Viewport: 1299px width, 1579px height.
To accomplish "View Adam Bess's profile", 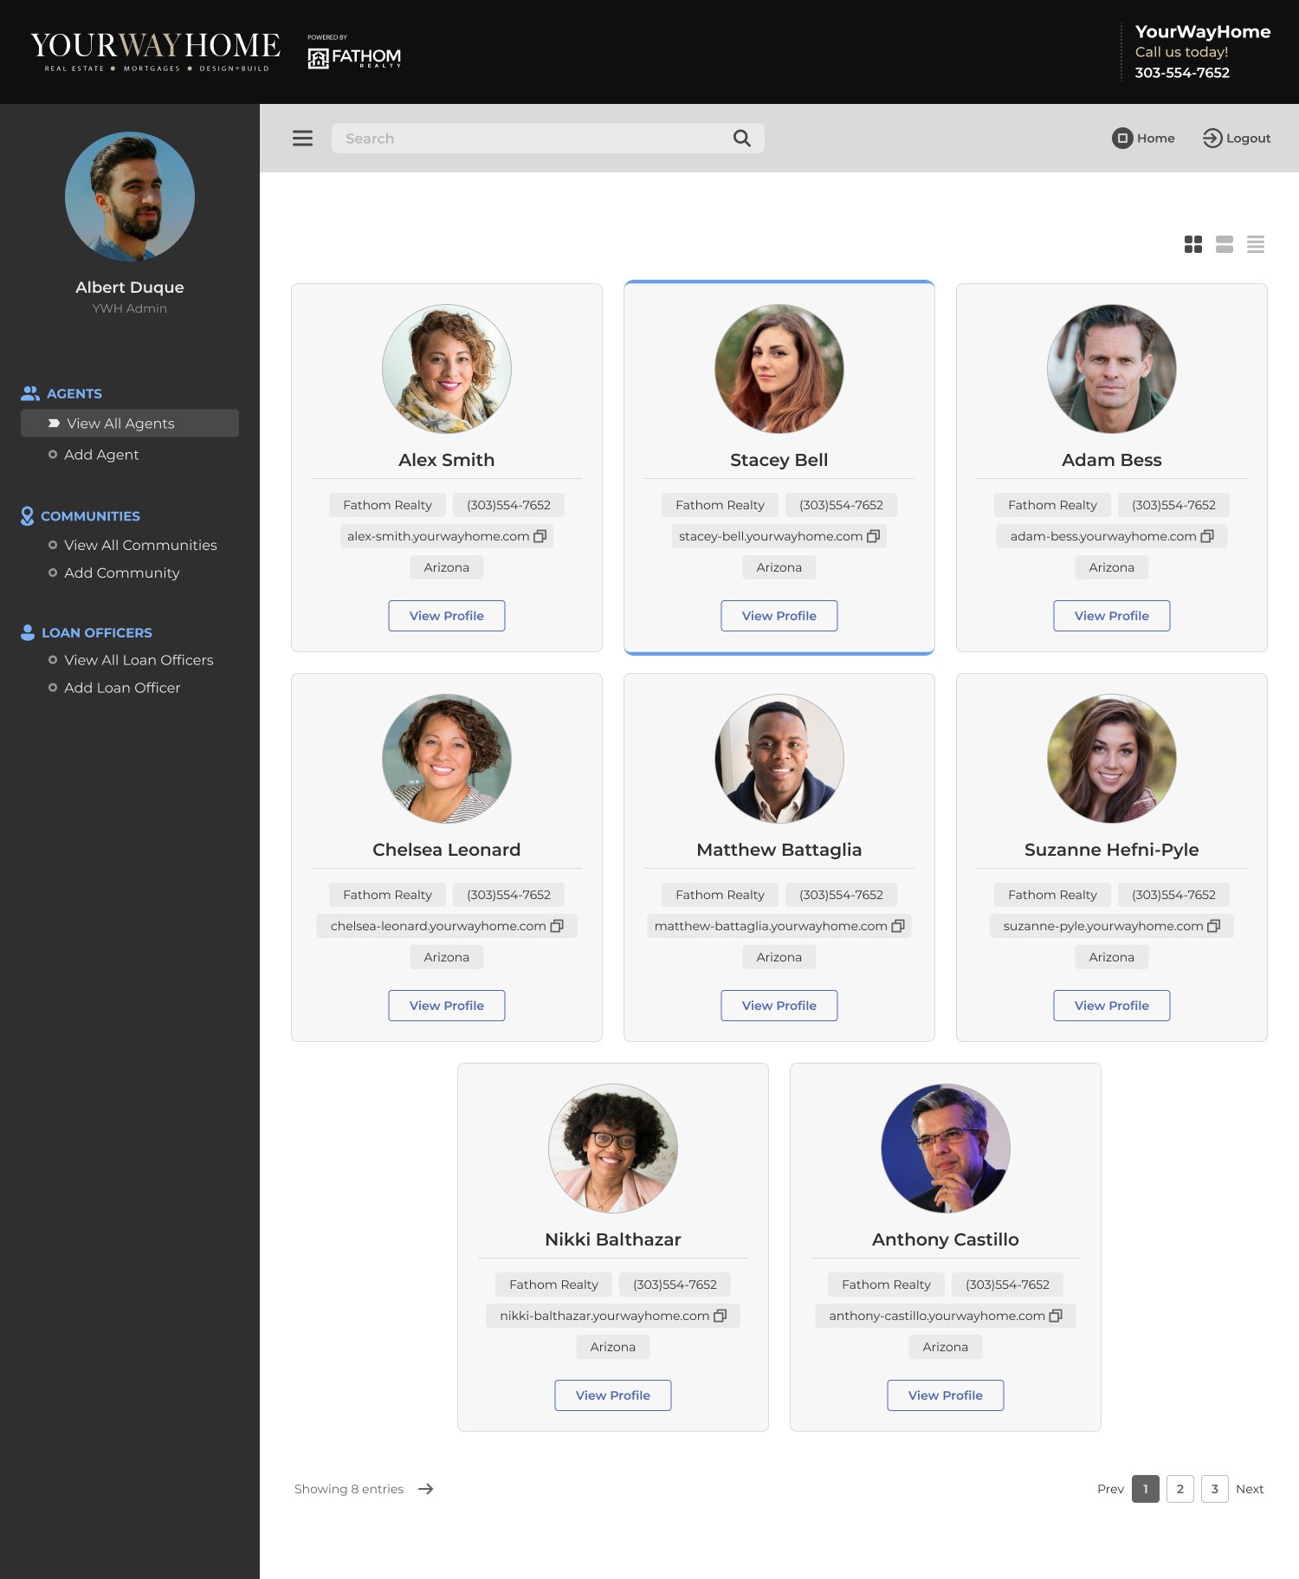I will coord(1112,616).
